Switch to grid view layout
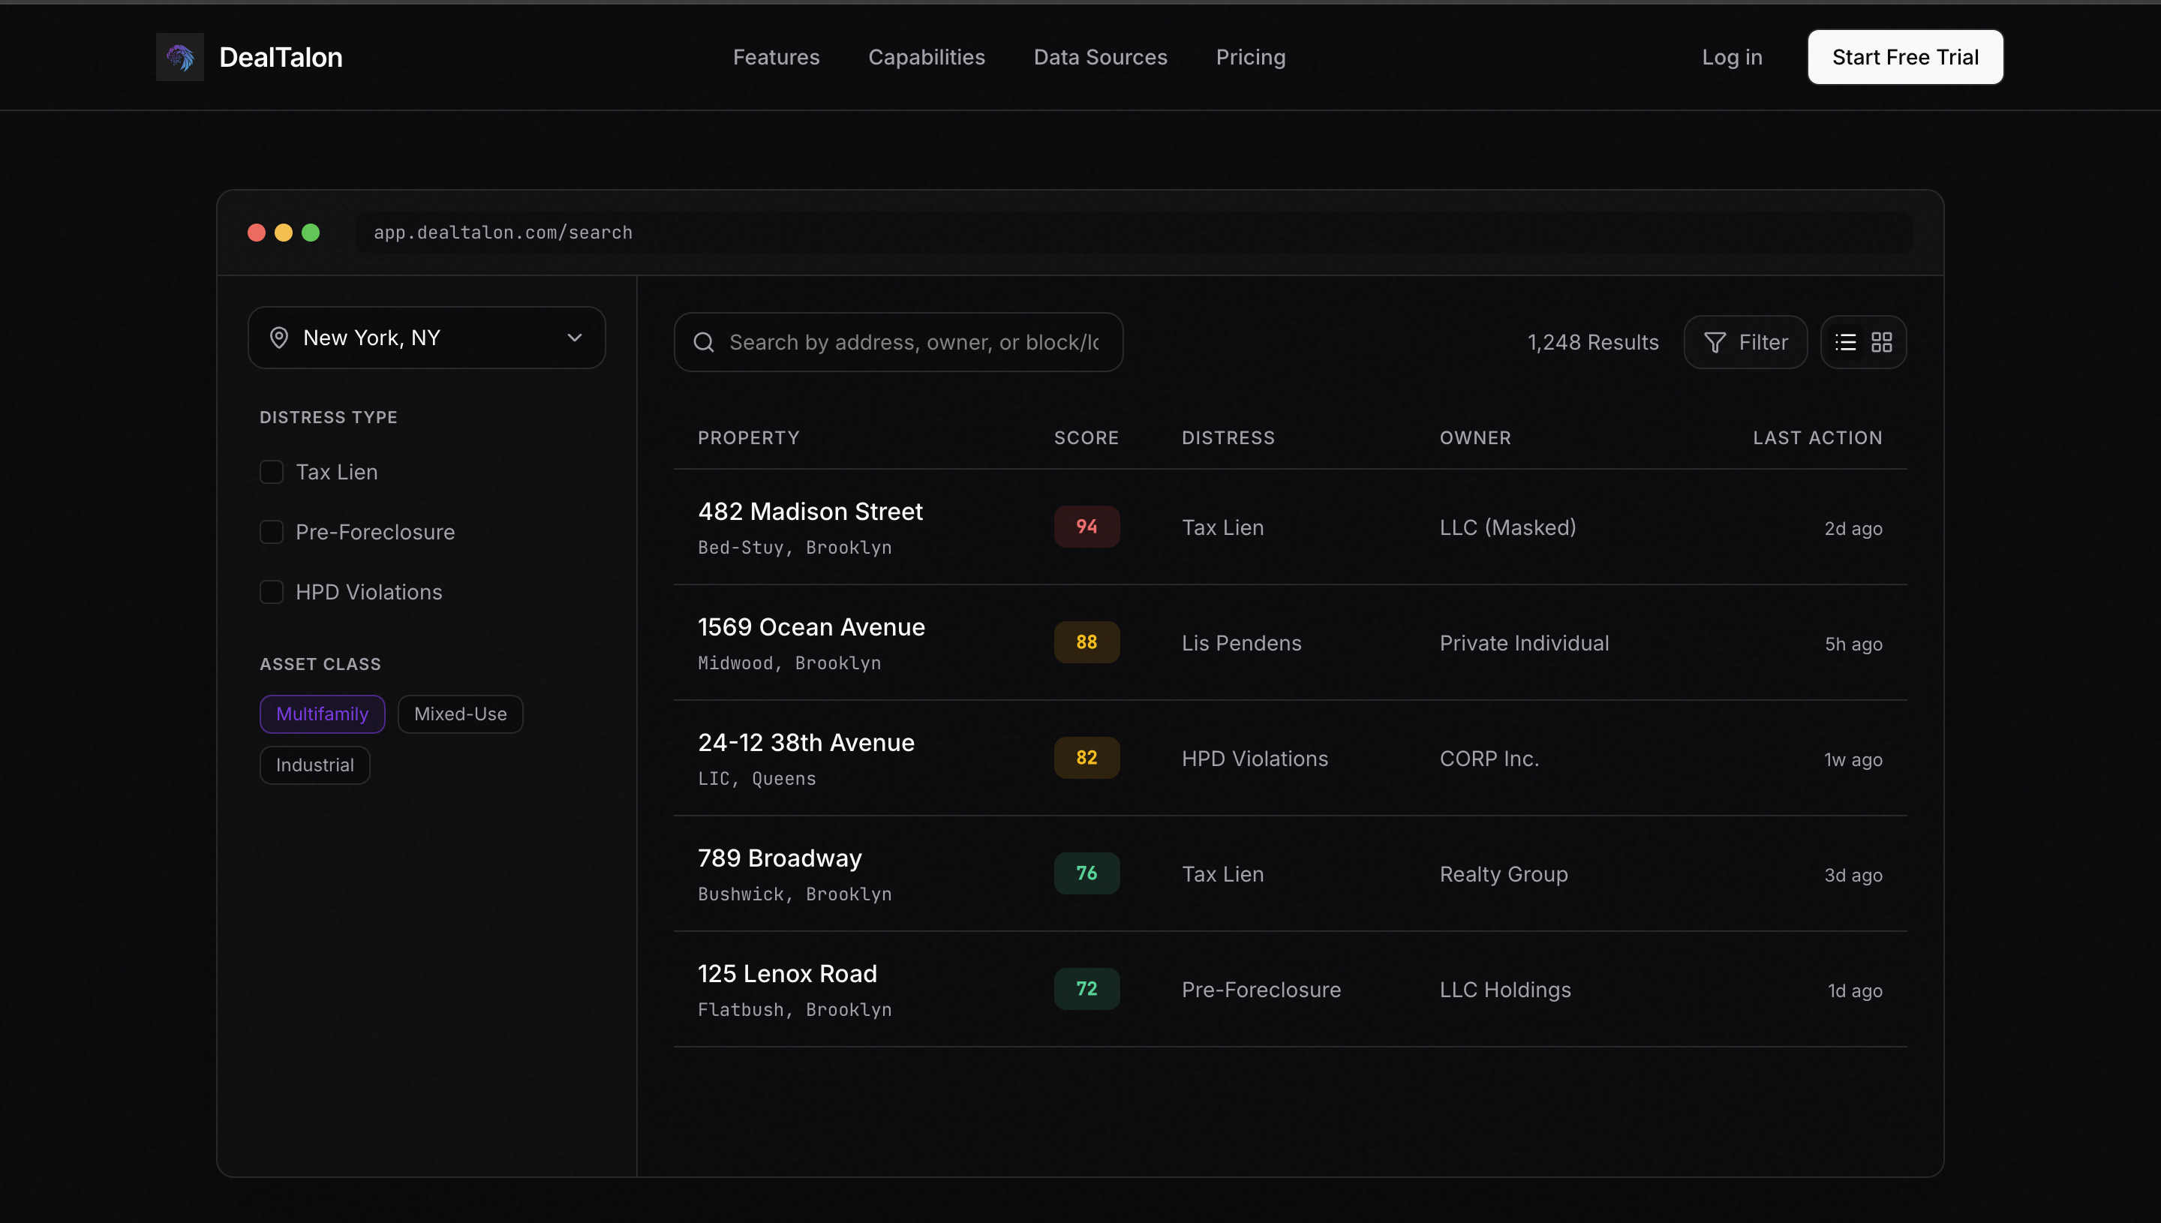The image size is (2161, 1223). 1881,342
